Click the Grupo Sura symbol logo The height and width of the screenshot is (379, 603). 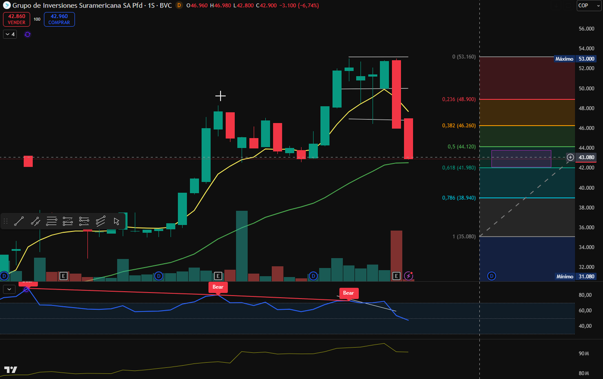tap(7, 5)
